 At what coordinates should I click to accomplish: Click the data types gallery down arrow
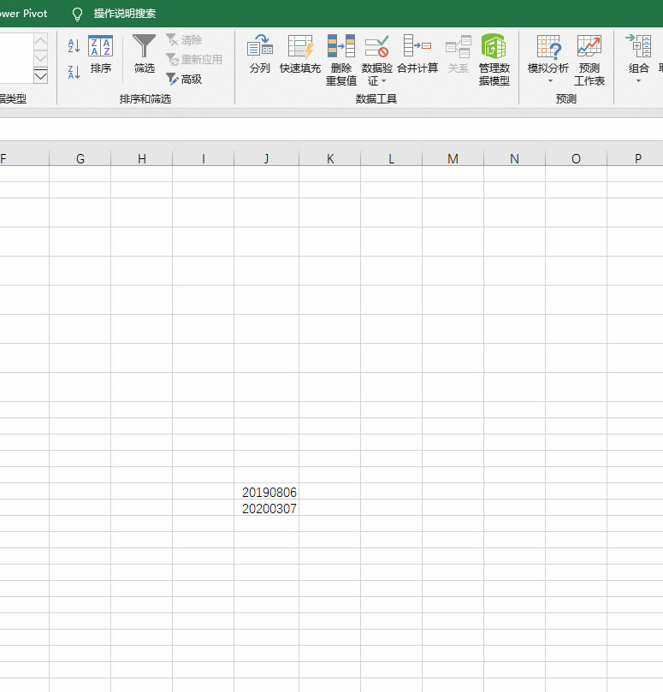click(x=40, y=58)
